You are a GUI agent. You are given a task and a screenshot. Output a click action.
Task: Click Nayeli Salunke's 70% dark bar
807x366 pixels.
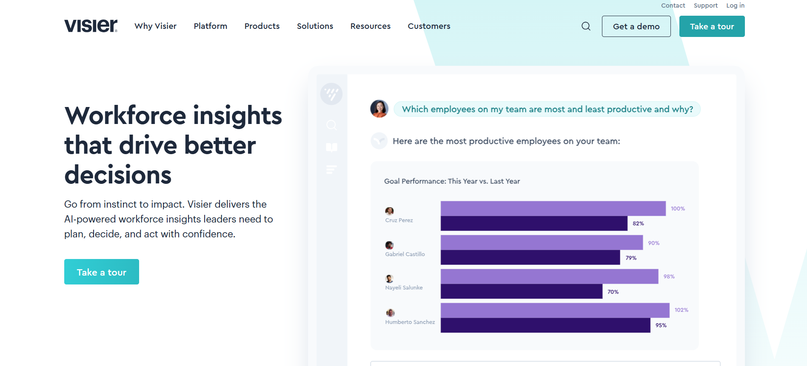point(522,291)
